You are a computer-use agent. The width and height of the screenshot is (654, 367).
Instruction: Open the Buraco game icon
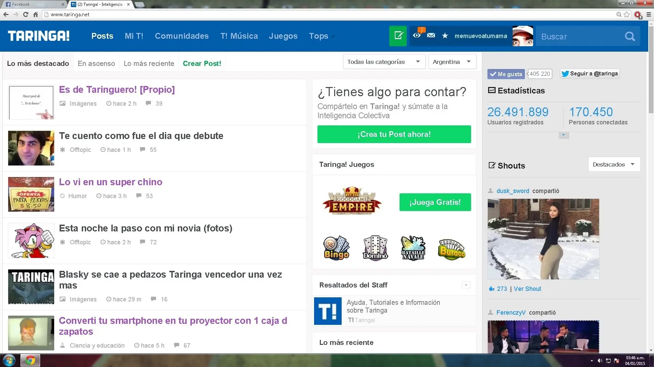[x=451, y=249]
